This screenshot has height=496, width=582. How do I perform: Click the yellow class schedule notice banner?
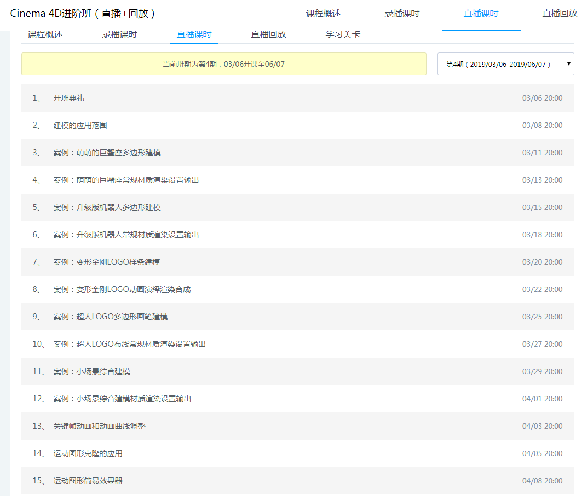click(x=223, y=64)
